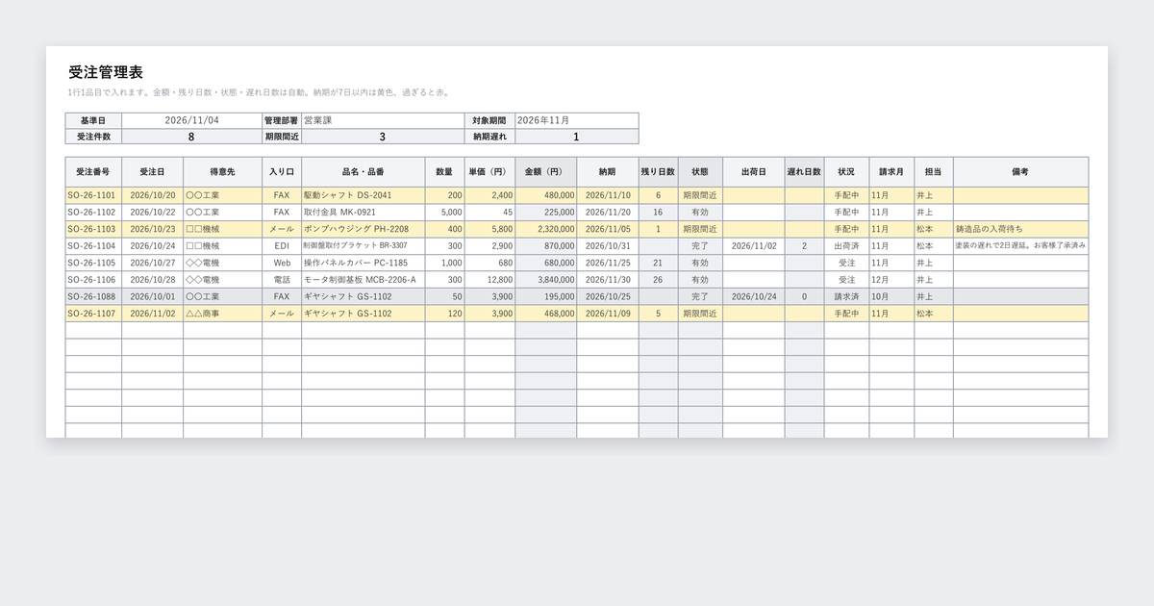
Task: Select the 納期遅れ count value 1
Action: (577, 137)
